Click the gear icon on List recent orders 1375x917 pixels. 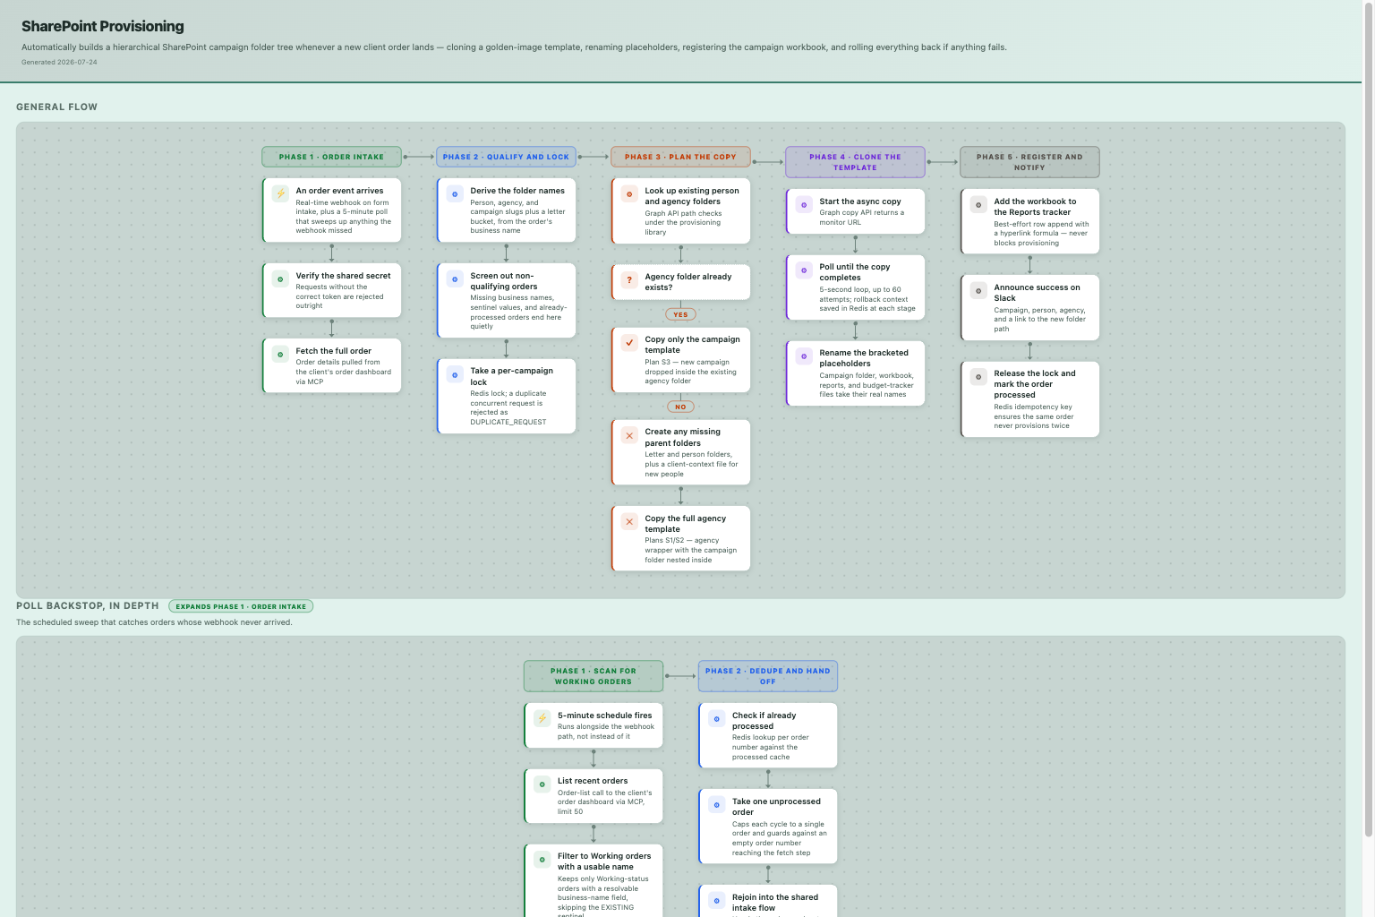pos(542,784)
